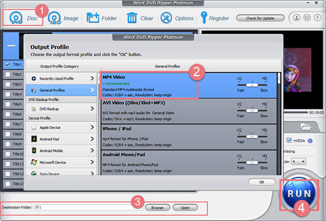
Task: Expand the Android Pad arrow
Action: tap(92, 139)
